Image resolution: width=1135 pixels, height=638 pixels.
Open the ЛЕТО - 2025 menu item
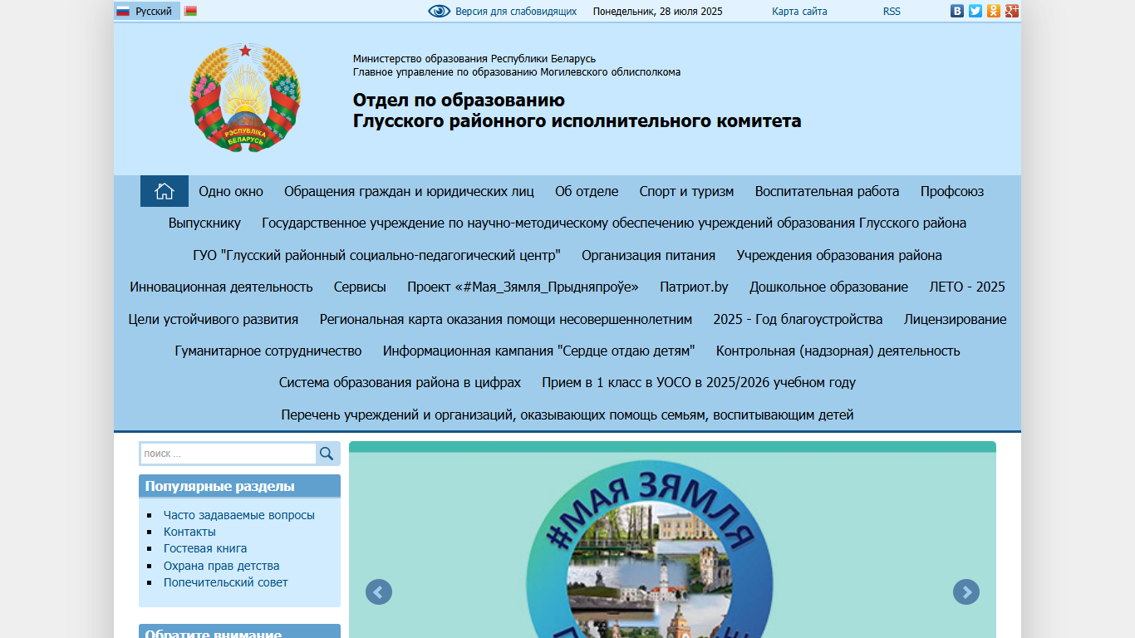coord(967,287)
